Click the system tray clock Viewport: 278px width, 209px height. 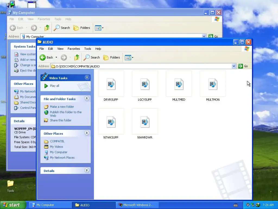(x=268, y=205)
